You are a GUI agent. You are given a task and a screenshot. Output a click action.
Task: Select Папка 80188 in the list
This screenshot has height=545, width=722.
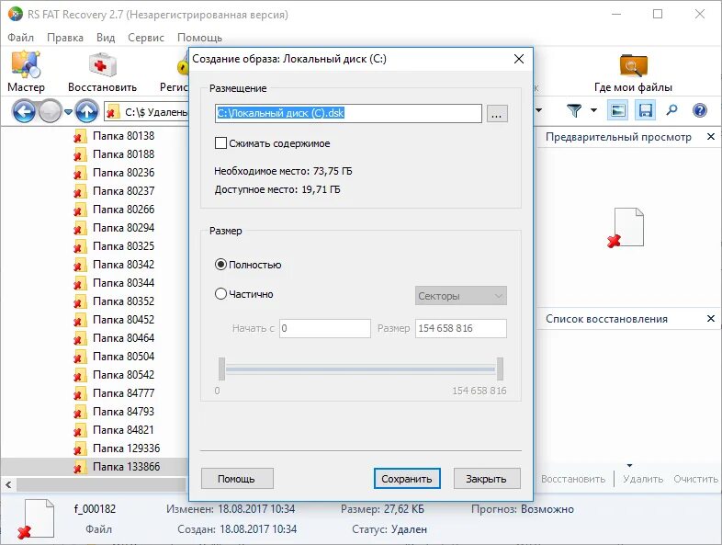(x=123, y=153)
